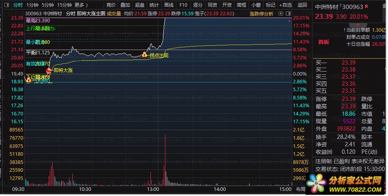Open the 布局 layout menu
Viewport: 388px width, 196px height.
pos(300,189)
